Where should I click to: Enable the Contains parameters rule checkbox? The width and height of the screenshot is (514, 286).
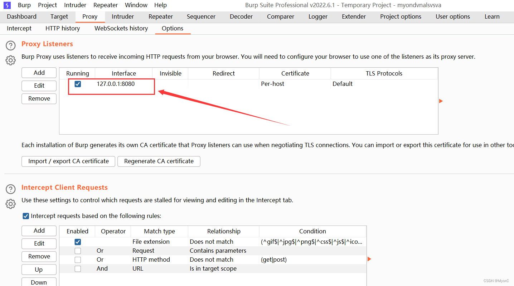(x=78, y=251)
